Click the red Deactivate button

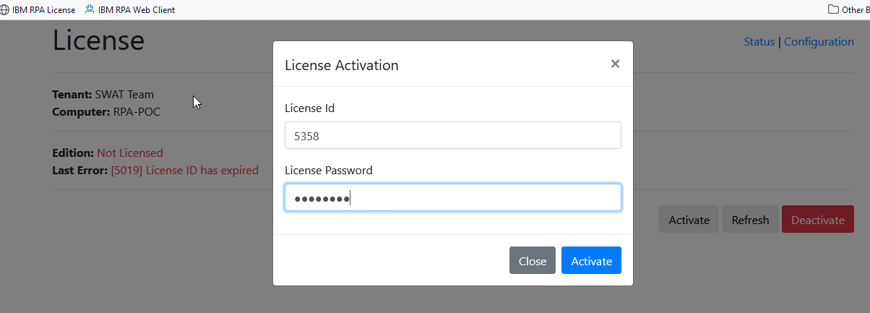pos(818,220)
